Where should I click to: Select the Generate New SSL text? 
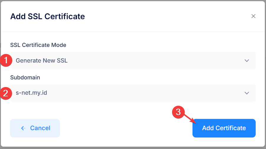(x=42, y=60)
